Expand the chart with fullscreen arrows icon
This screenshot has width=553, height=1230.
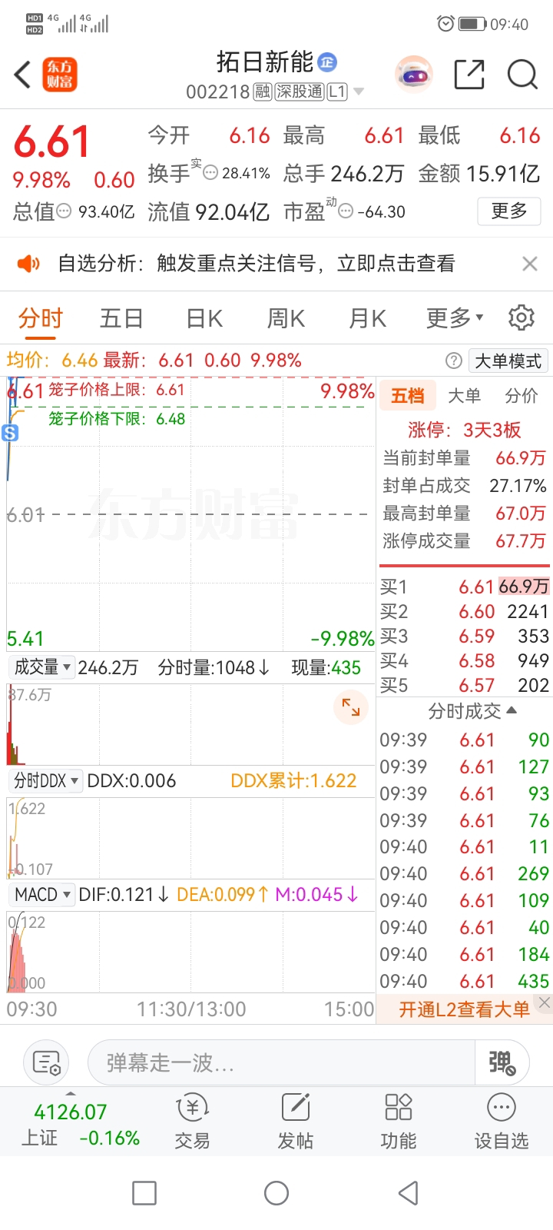[351, 707]
